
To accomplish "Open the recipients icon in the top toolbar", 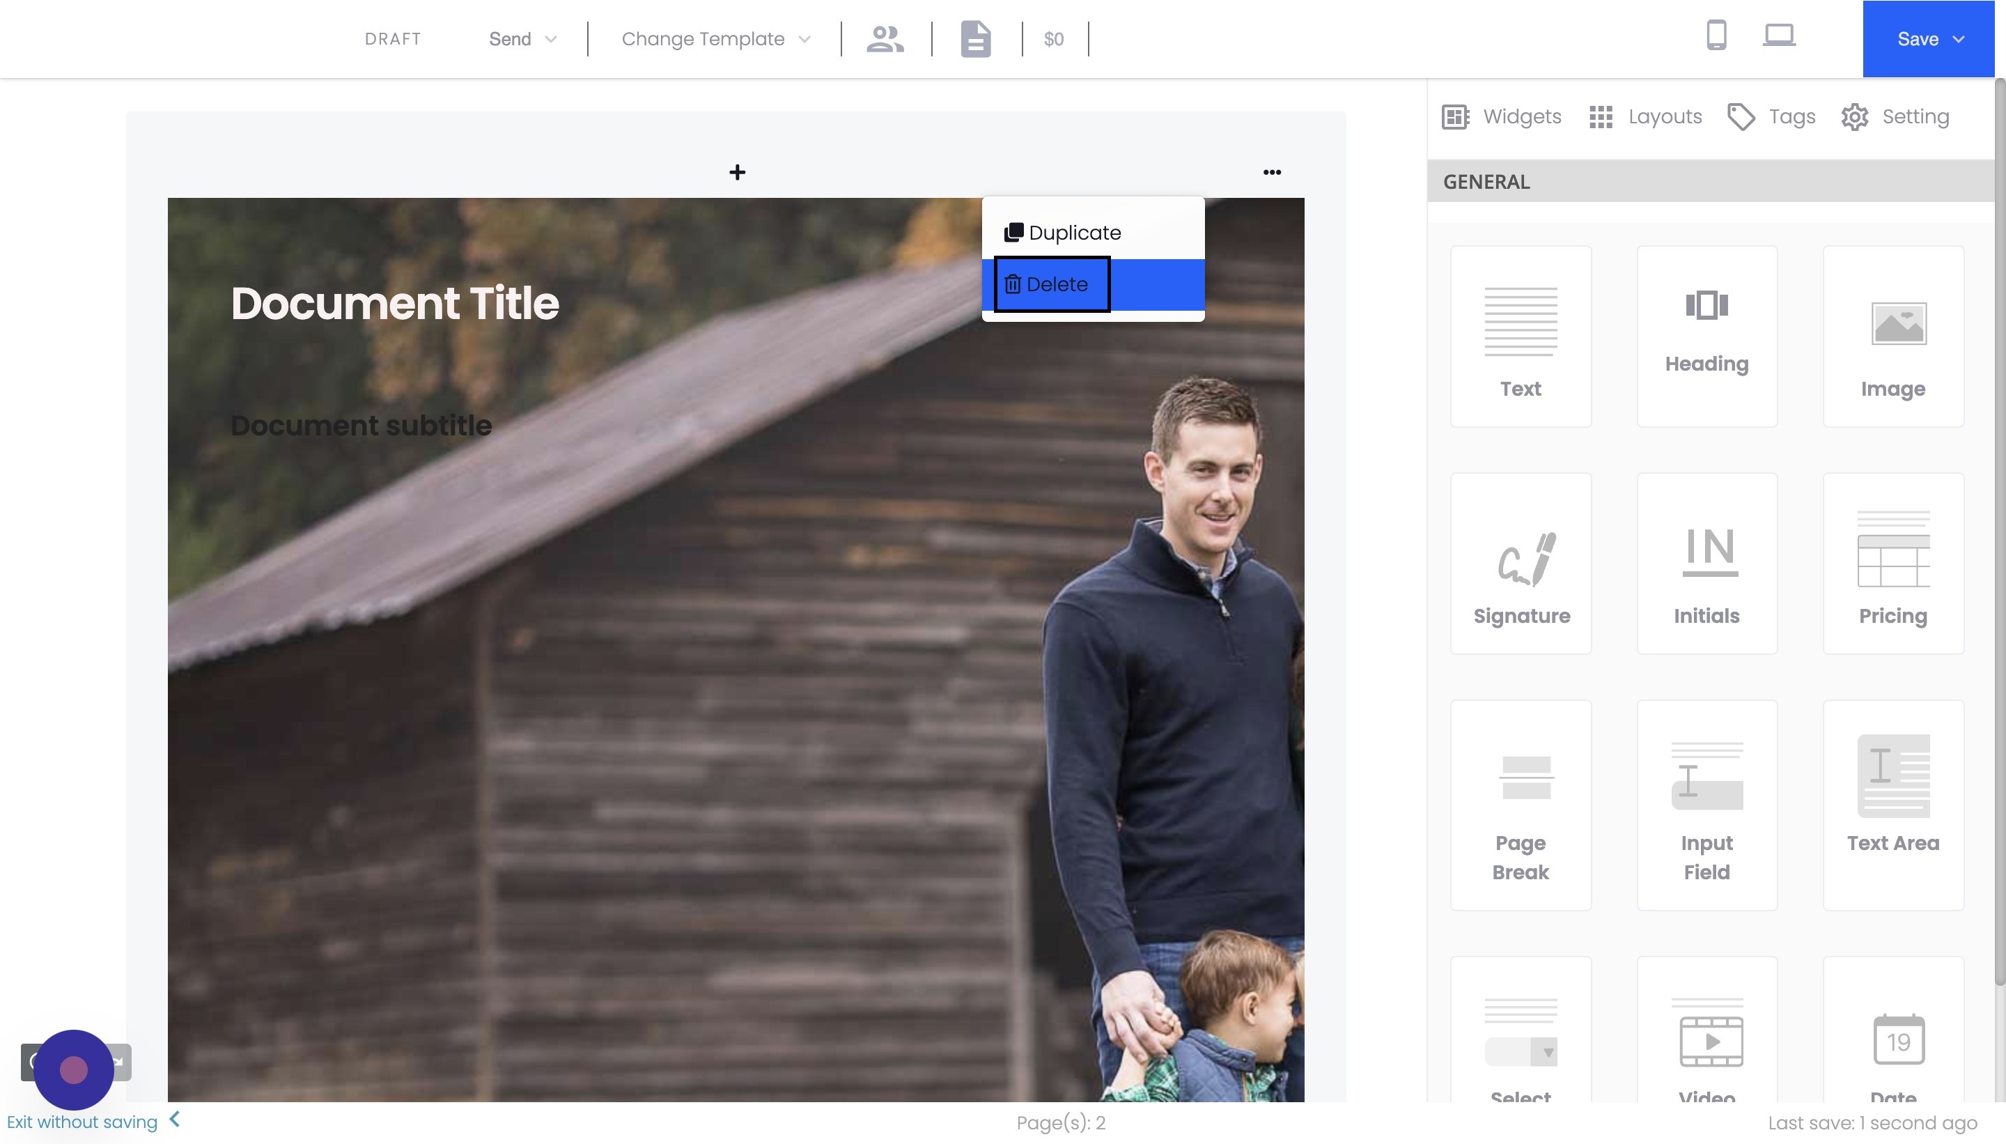I will pos(885,38).
